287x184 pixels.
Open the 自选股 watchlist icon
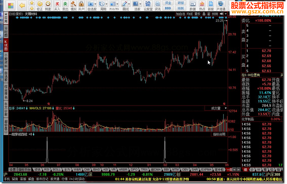click(91, 6)
